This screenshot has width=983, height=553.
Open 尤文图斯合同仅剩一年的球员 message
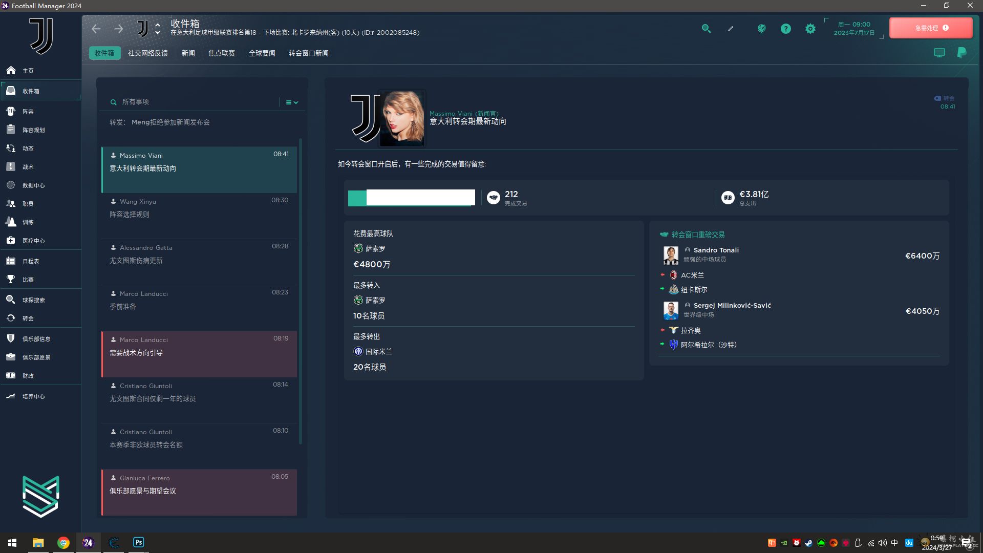click(x=199, y=400)
